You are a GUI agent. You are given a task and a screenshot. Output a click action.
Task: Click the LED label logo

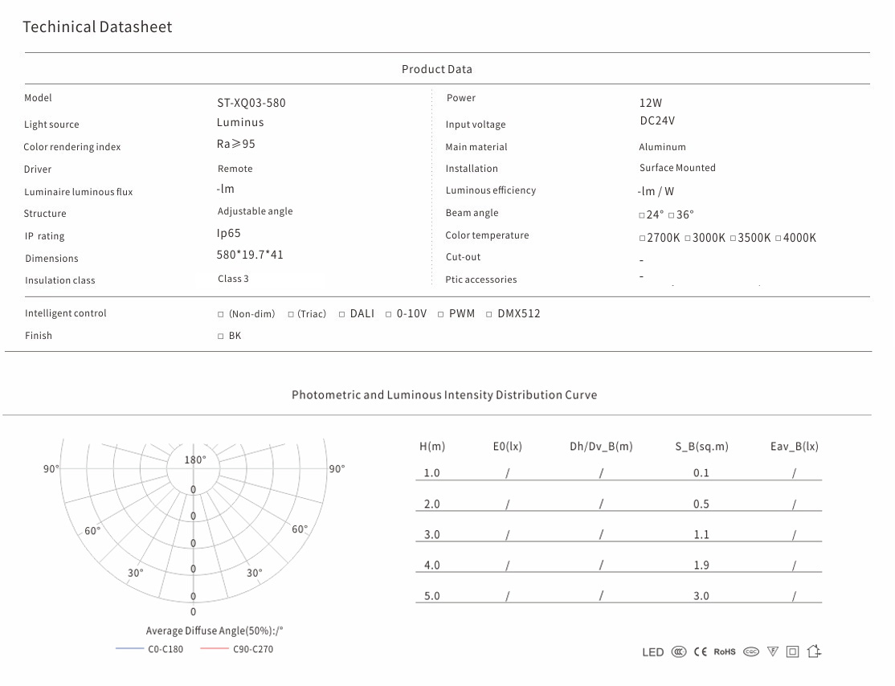tap(653, 652)
